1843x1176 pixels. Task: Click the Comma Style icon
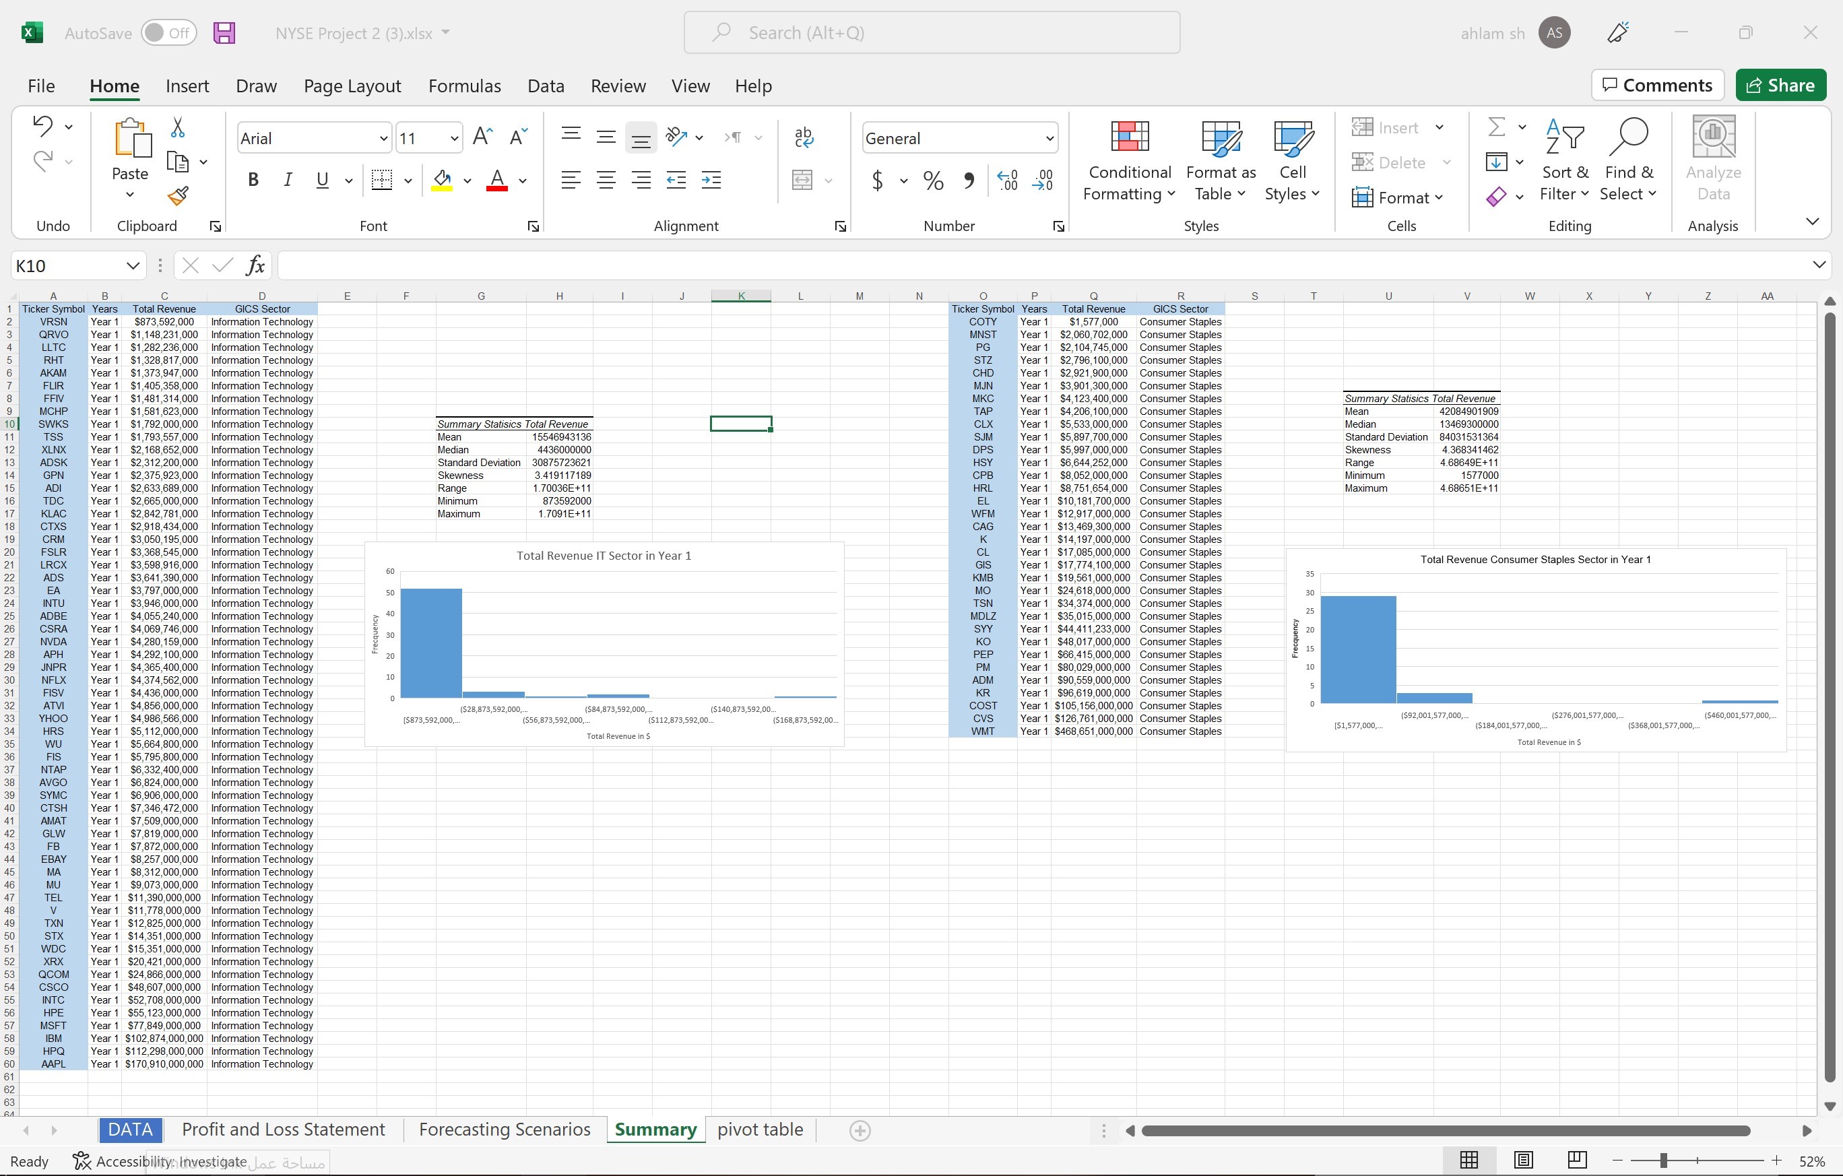pos(969,181)
